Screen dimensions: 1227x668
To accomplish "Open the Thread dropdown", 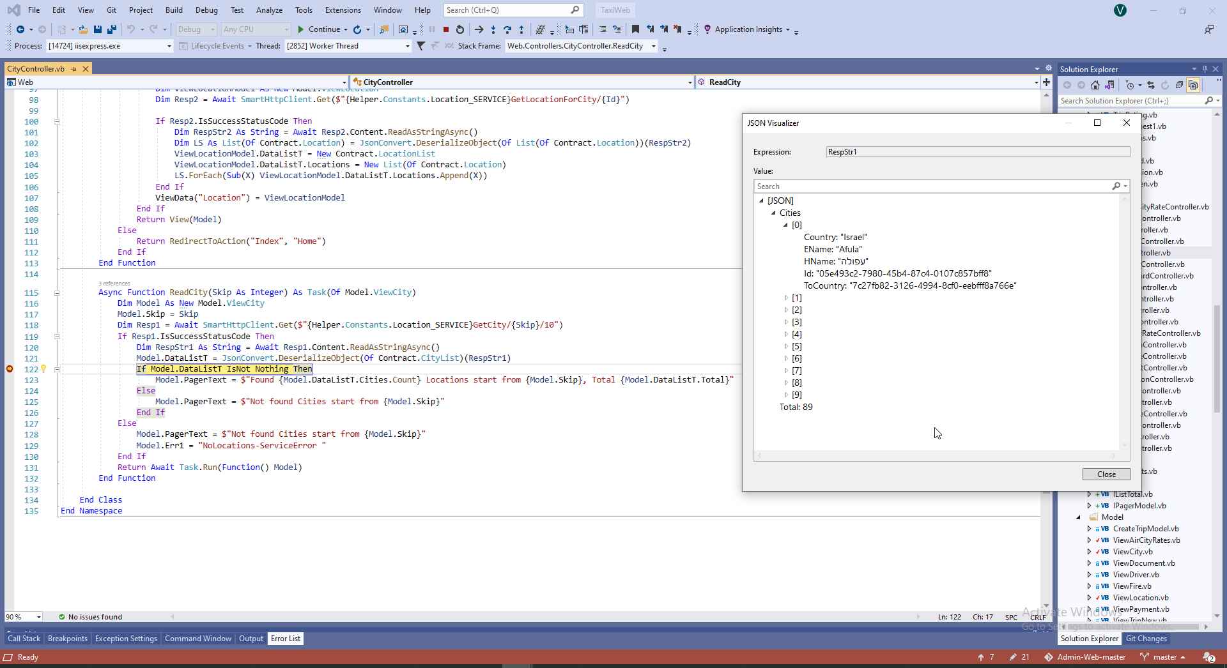I will point(407,46).
